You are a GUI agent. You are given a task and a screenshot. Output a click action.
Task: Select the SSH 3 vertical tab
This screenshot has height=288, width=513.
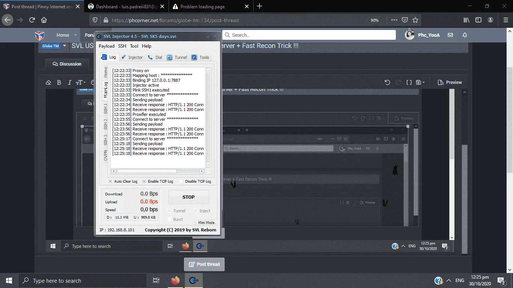(106, 140)
